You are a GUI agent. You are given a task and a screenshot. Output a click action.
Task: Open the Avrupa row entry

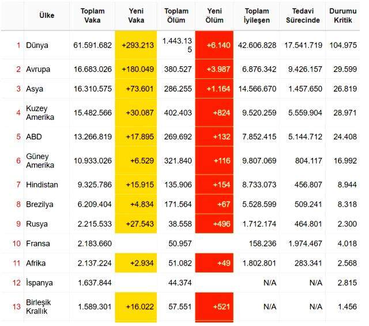click(x=38, y=69)
